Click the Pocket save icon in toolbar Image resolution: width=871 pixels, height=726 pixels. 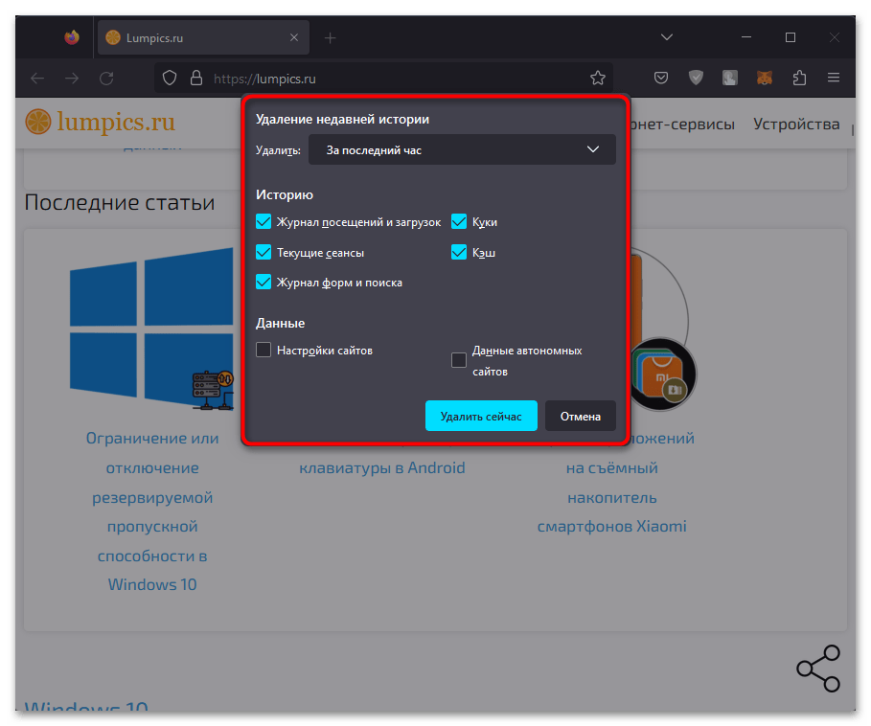tap(661, 78)
